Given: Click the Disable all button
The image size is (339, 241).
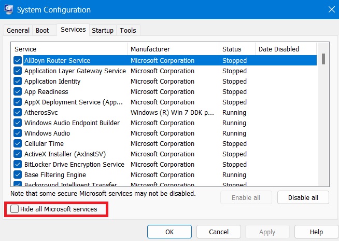Looking at the screenshot, I should tap(303, 197).
